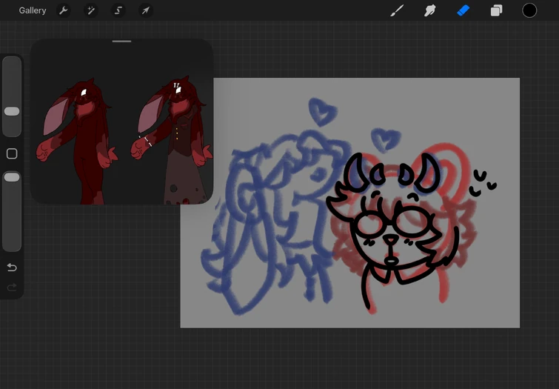
Task: Click the reference window top grab handle
Action: click(121, 41)
